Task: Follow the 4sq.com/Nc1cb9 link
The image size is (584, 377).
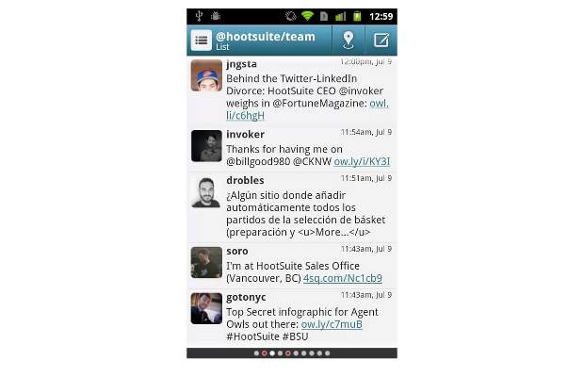Action: pos(343,278)
